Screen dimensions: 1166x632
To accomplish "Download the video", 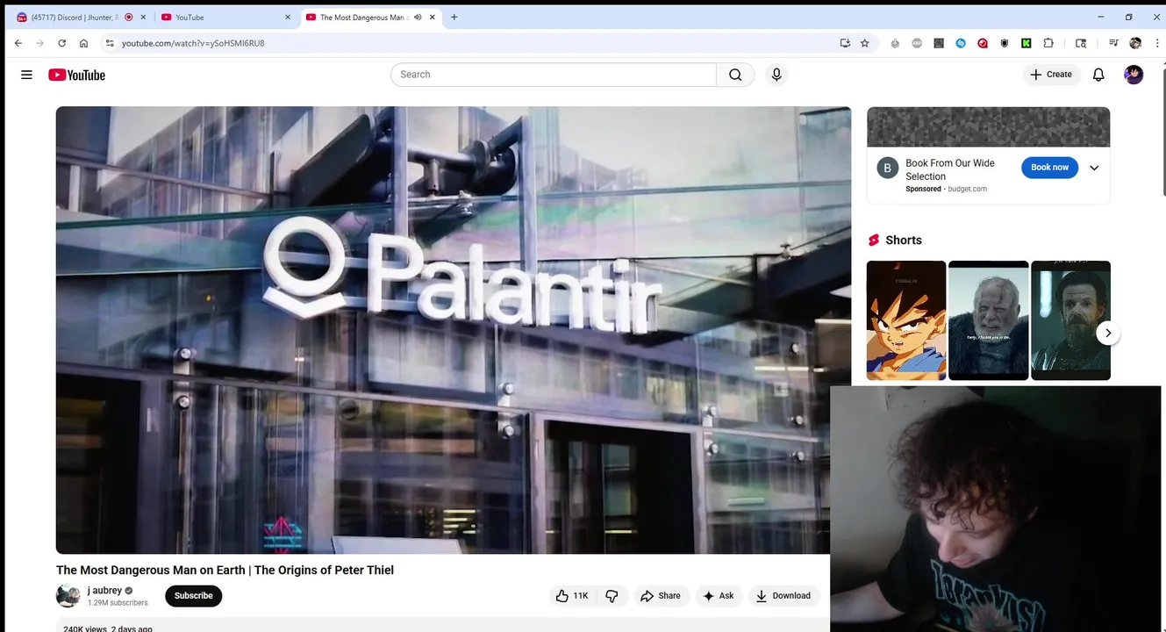I will (783, 596).
